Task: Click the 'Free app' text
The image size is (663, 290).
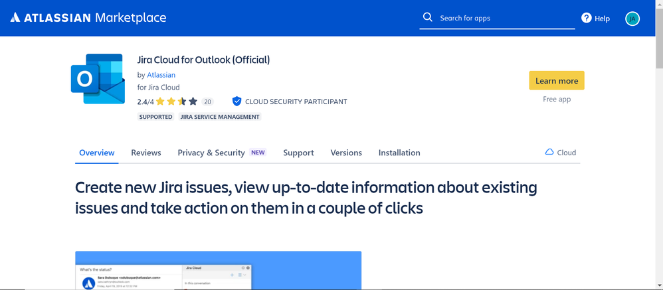Action: (x=557, y=99)
